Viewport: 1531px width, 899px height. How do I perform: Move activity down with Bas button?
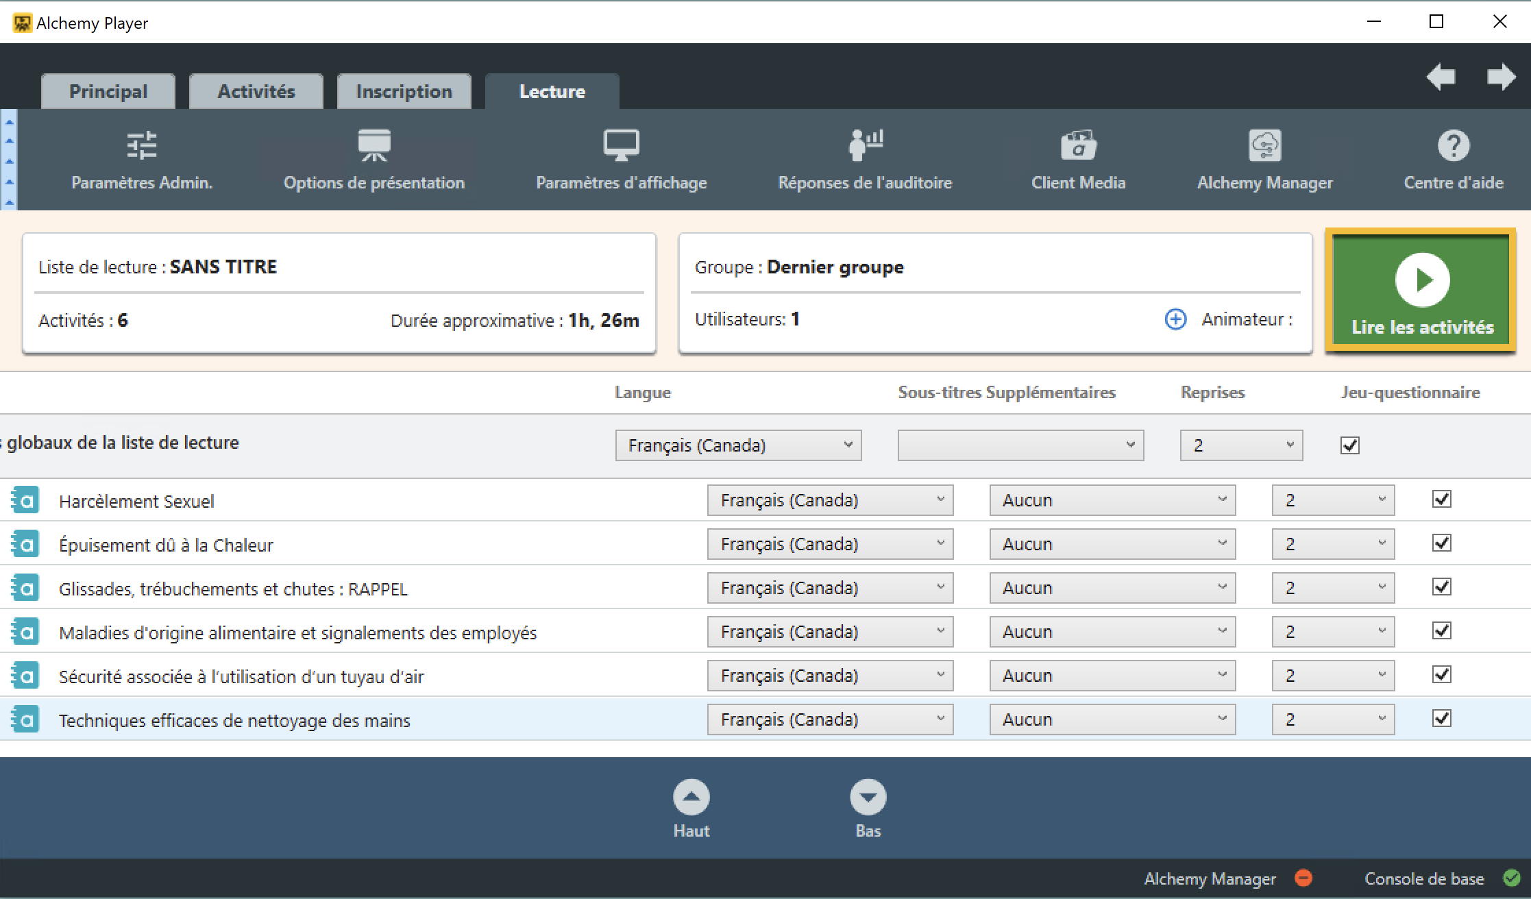click(868, 798)
